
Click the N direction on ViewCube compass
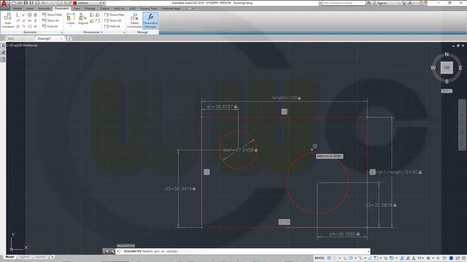(x=447, y=55)
